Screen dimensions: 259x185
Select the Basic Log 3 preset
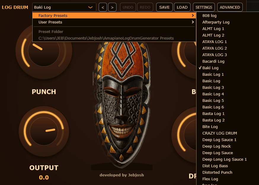pos(228,88)
